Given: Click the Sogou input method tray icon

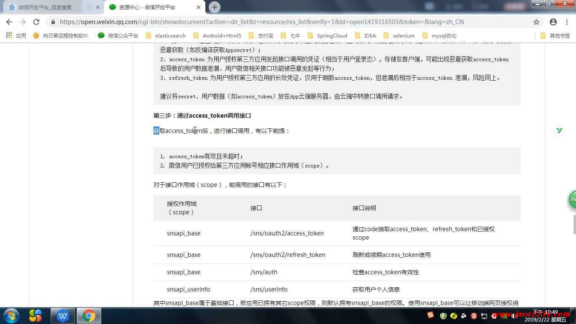Looking at the screenshot, I should [431, 315].
